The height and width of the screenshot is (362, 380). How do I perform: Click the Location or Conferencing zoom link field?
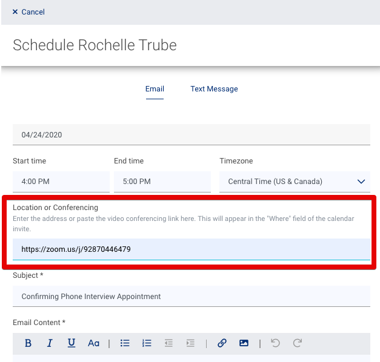pyautogui.click(x=191, y=249)
